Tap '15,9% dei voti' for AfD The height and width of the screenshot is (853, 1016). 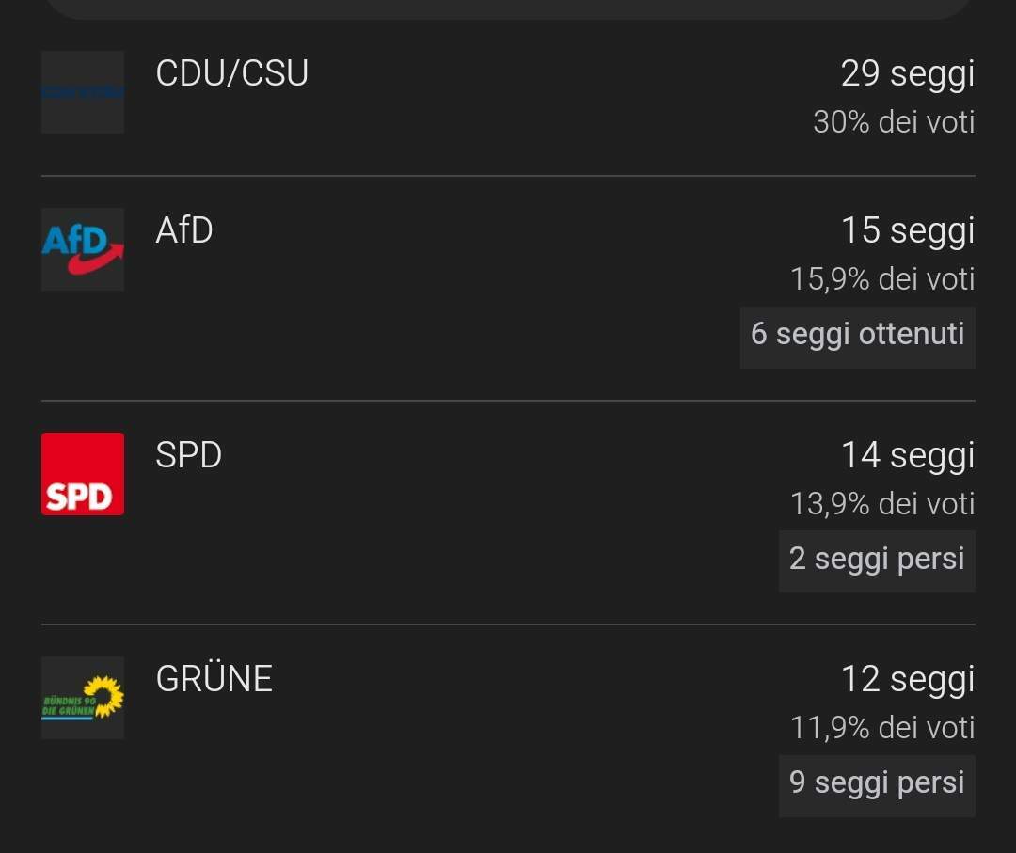pyautogui.click(x=882, y=279)
